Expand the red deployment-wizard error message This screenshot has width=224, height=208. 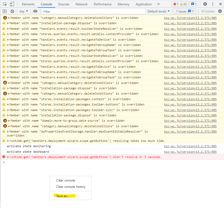tap(8, 157)
